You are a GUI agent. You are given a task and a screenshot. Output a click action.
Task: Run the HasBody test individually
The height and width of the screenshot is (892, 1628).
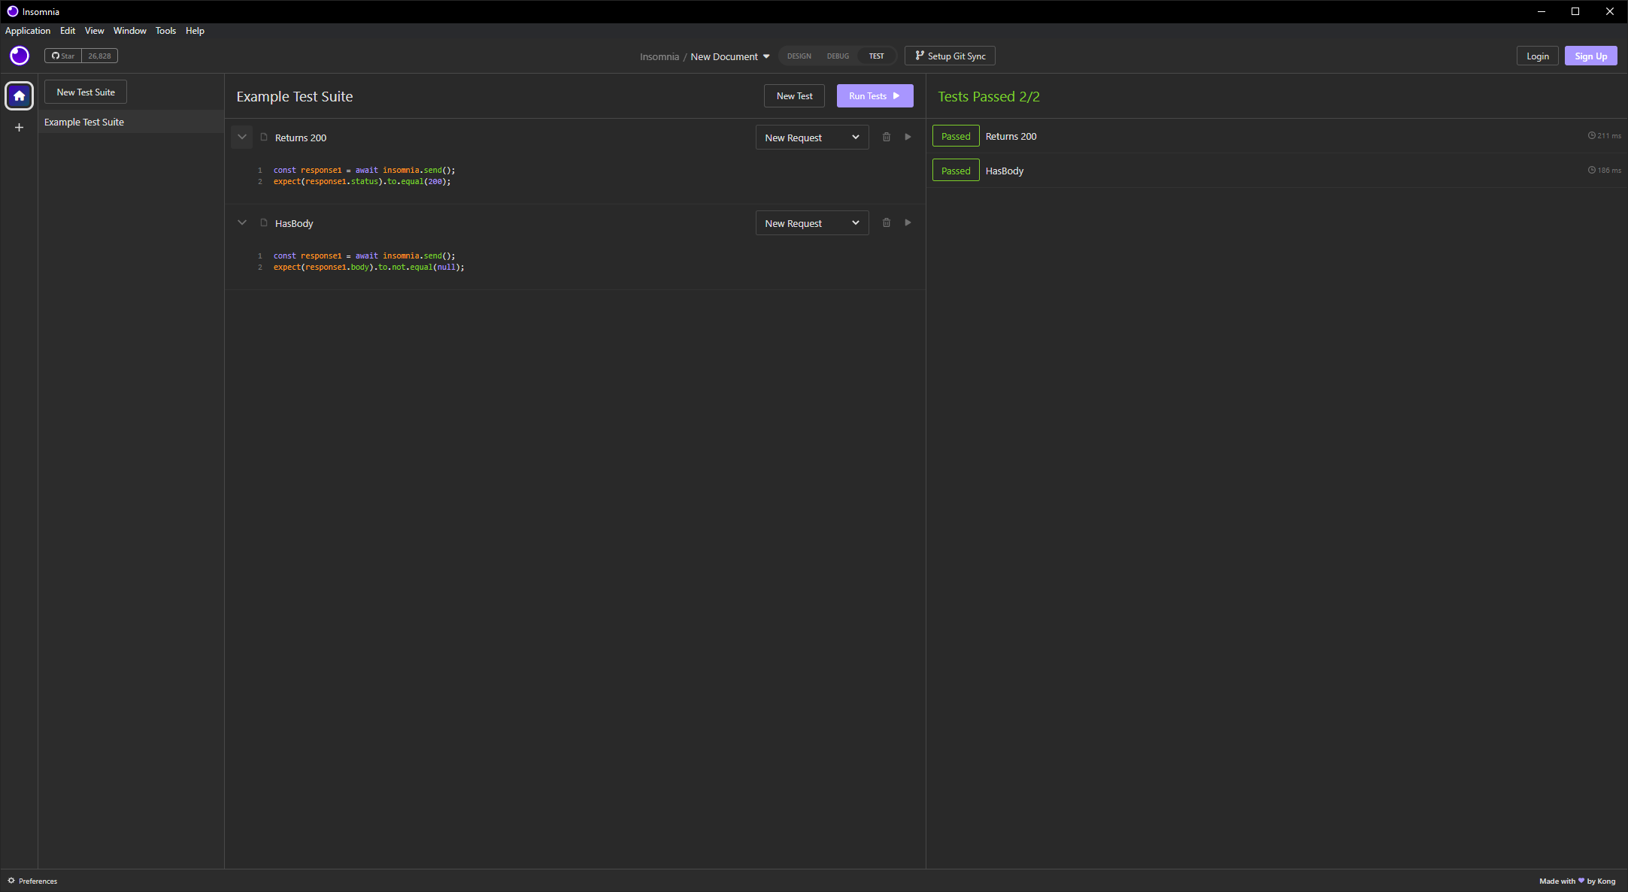pos(908,223)
